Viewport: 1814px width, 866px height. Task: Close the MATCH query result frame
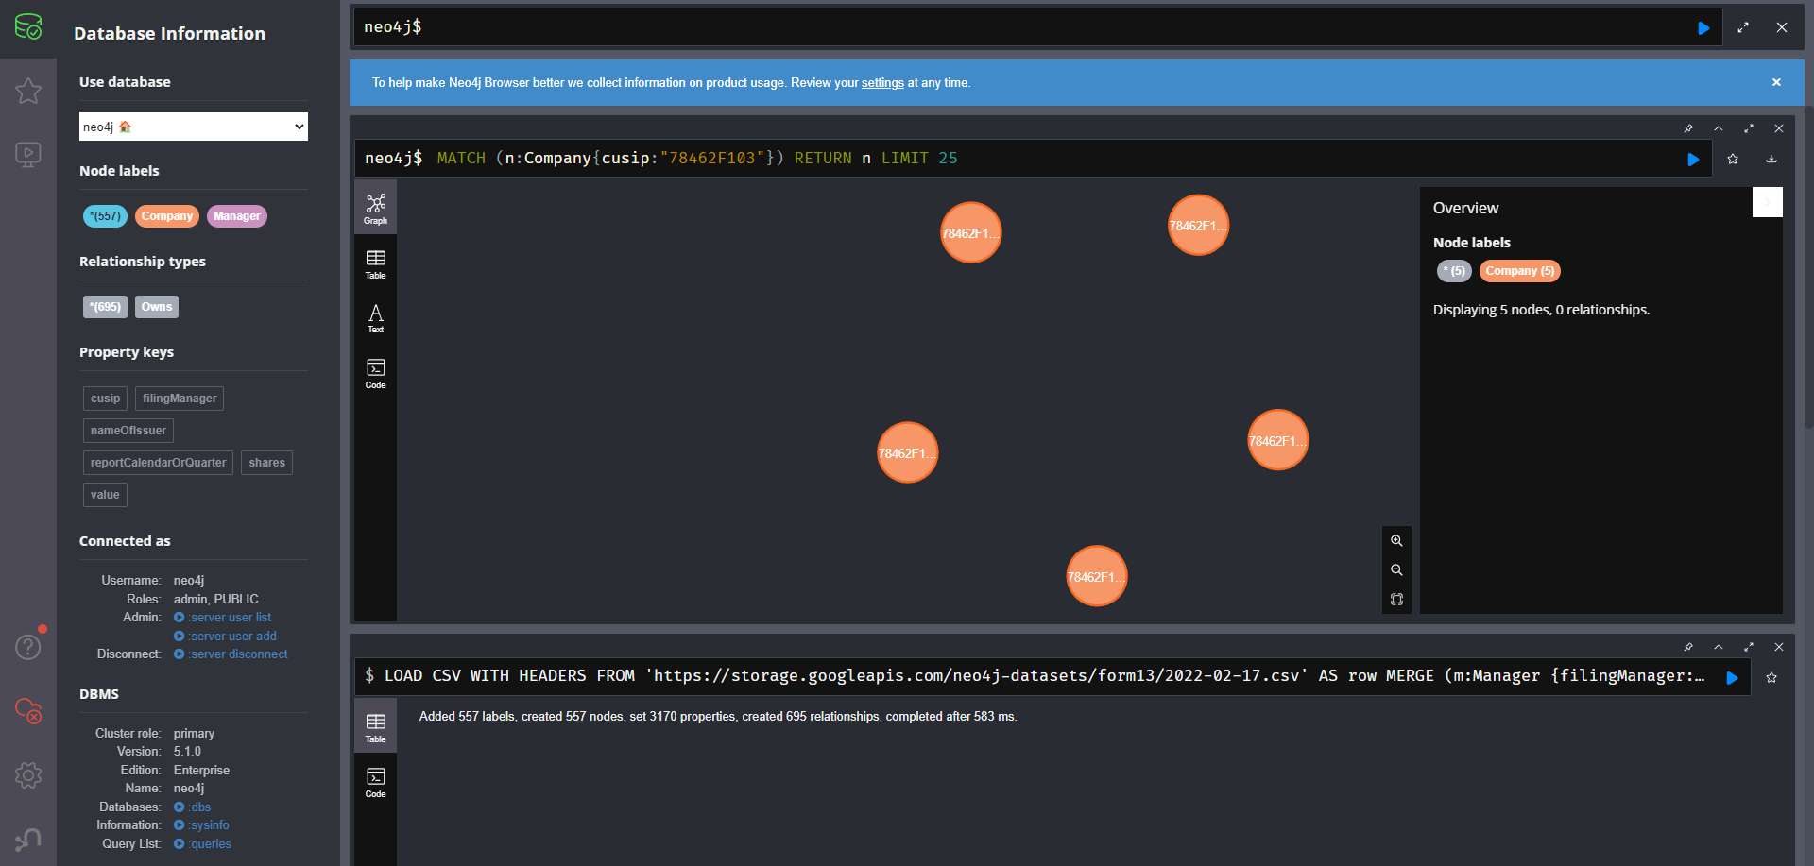1779,128
